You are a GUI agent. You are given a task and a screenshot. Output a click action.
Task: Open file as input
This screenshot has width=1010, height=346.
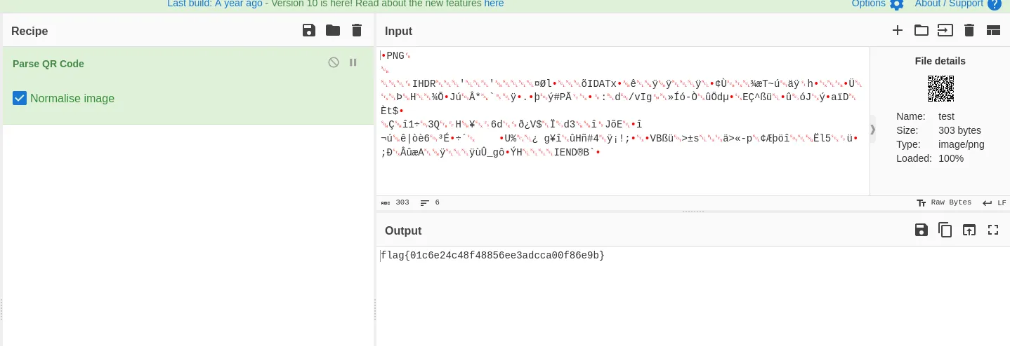[x=945, y=30]
